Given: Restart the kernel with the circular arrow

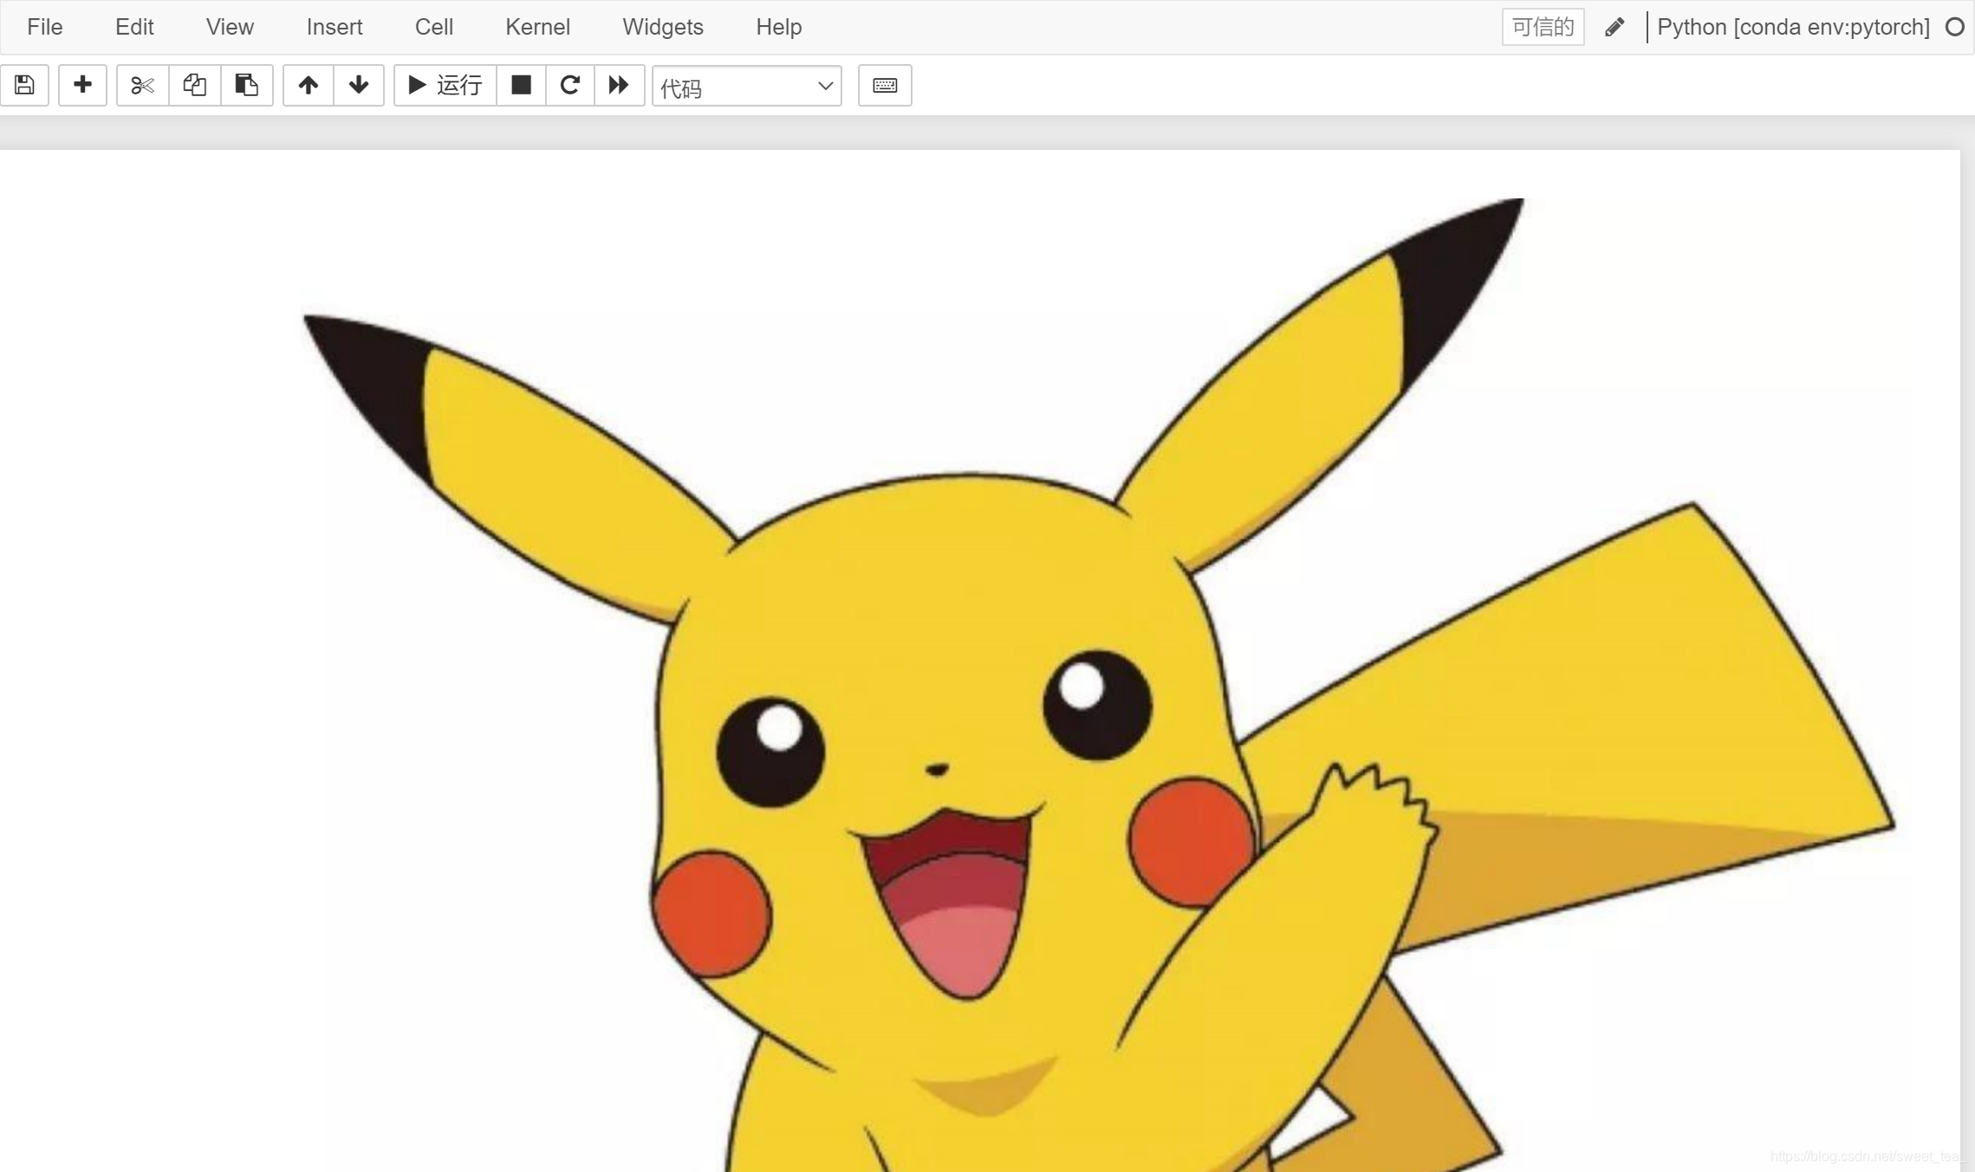Looking at the screenshot, I should tap(569, 85).
